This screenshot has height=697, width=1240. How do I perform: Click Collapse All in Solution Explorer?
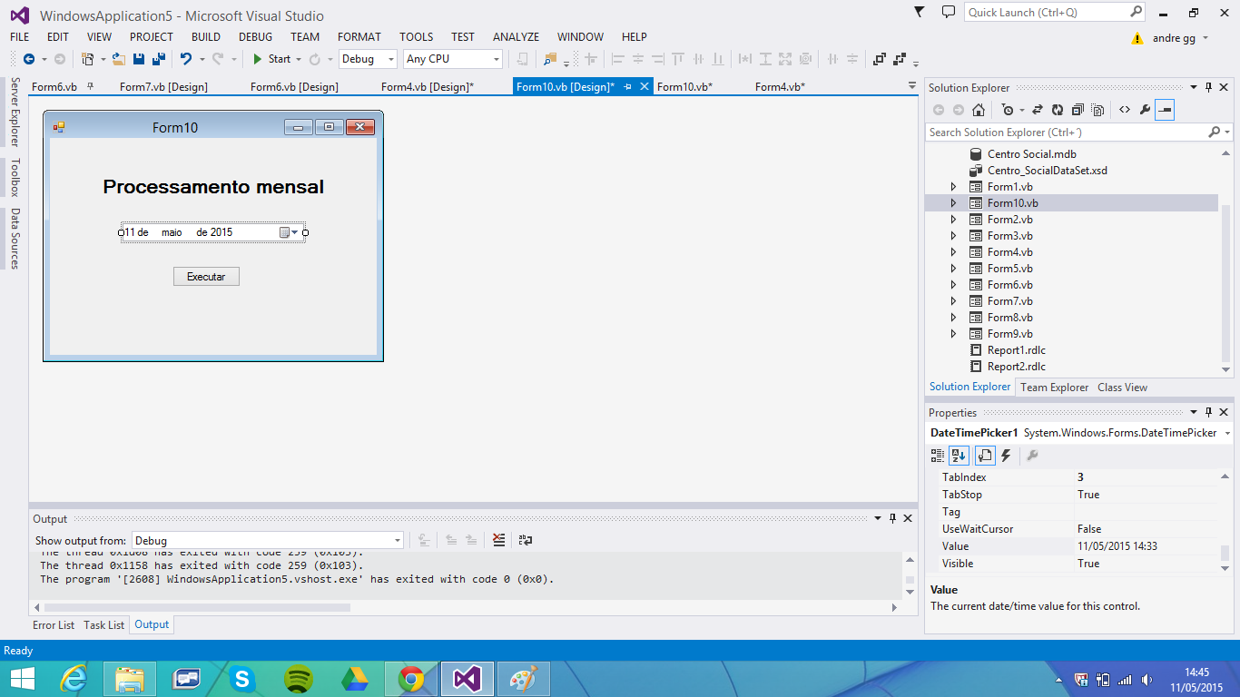(x=1078, y=110)
